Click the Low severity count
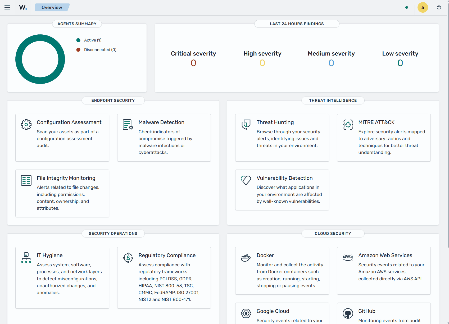The width and height of the screenshot is (449, 324). tap(400, 63)
